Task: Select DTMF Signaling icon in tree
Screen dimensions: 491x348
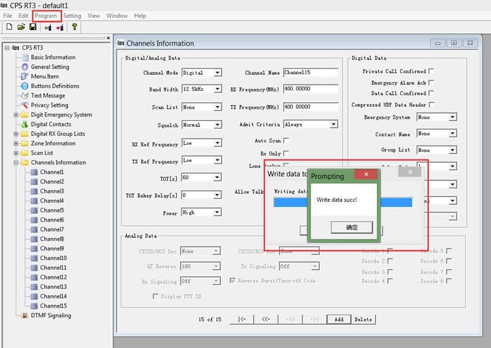Action: tap(25, 315)
